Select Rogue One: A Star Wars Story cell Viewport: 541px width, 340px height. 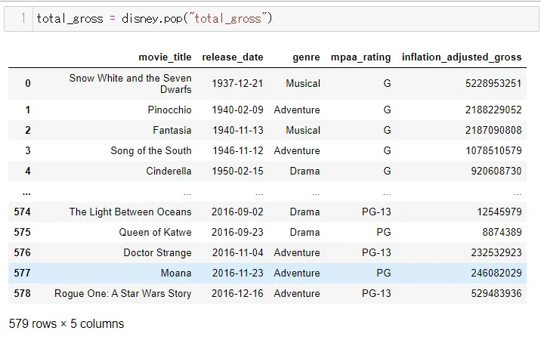[x=122, y=293]
